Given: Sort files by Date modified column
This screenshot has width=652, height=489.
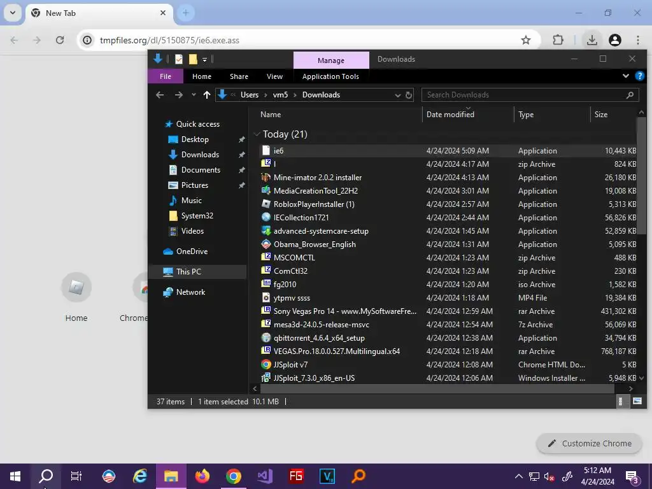Looking at the screenshot, I should pos(450,115).
